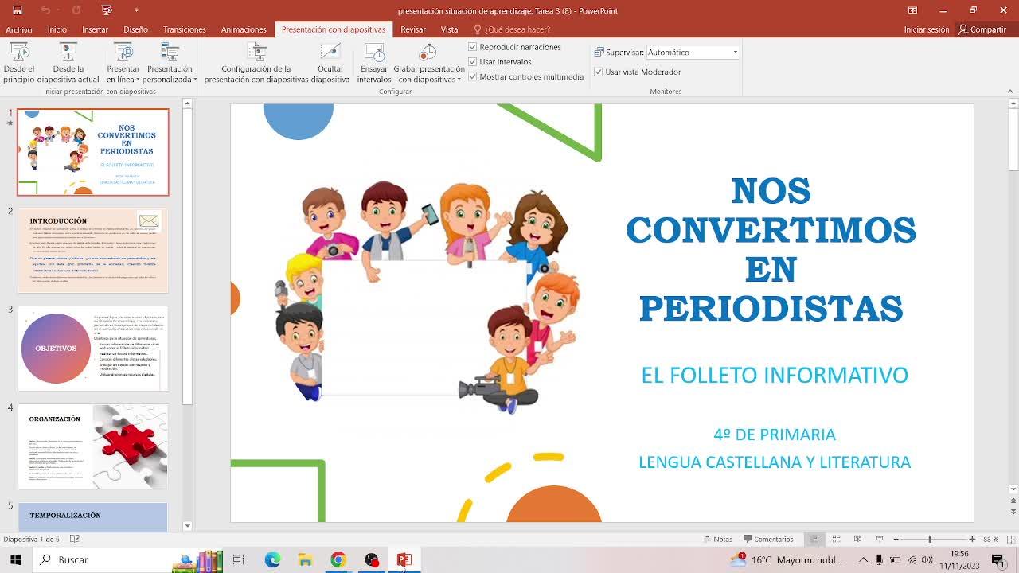The height and width of the screenshot is (573, 1019).
Task: Switch to slide sorter view in status bar
Action: (x=836, y=539)
